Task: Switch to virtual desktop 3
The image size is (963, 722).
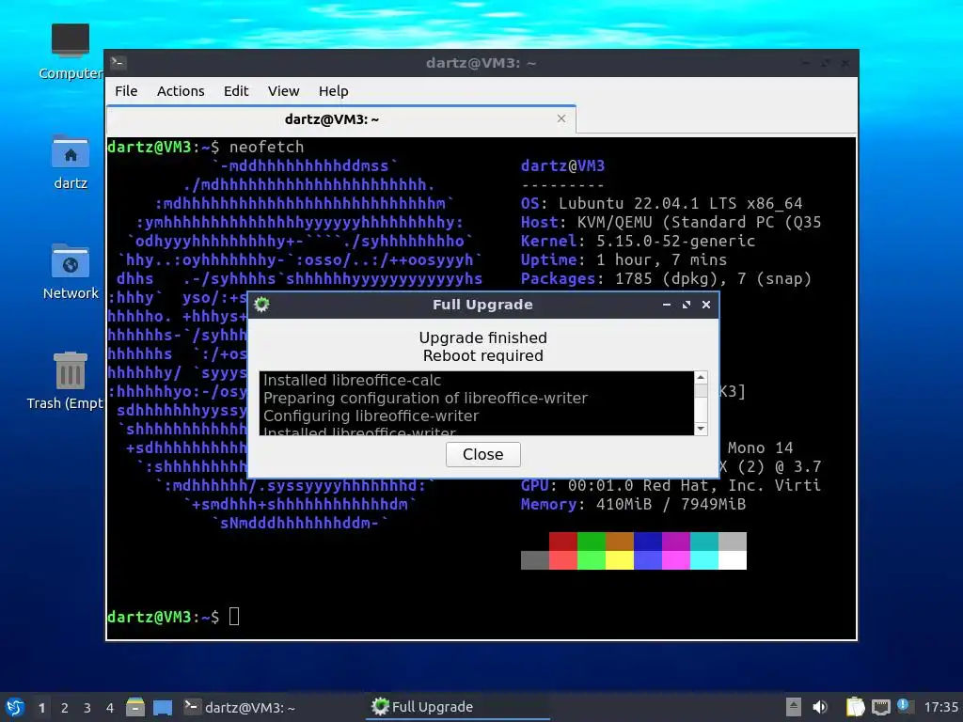Action: (x=87, y=708)
